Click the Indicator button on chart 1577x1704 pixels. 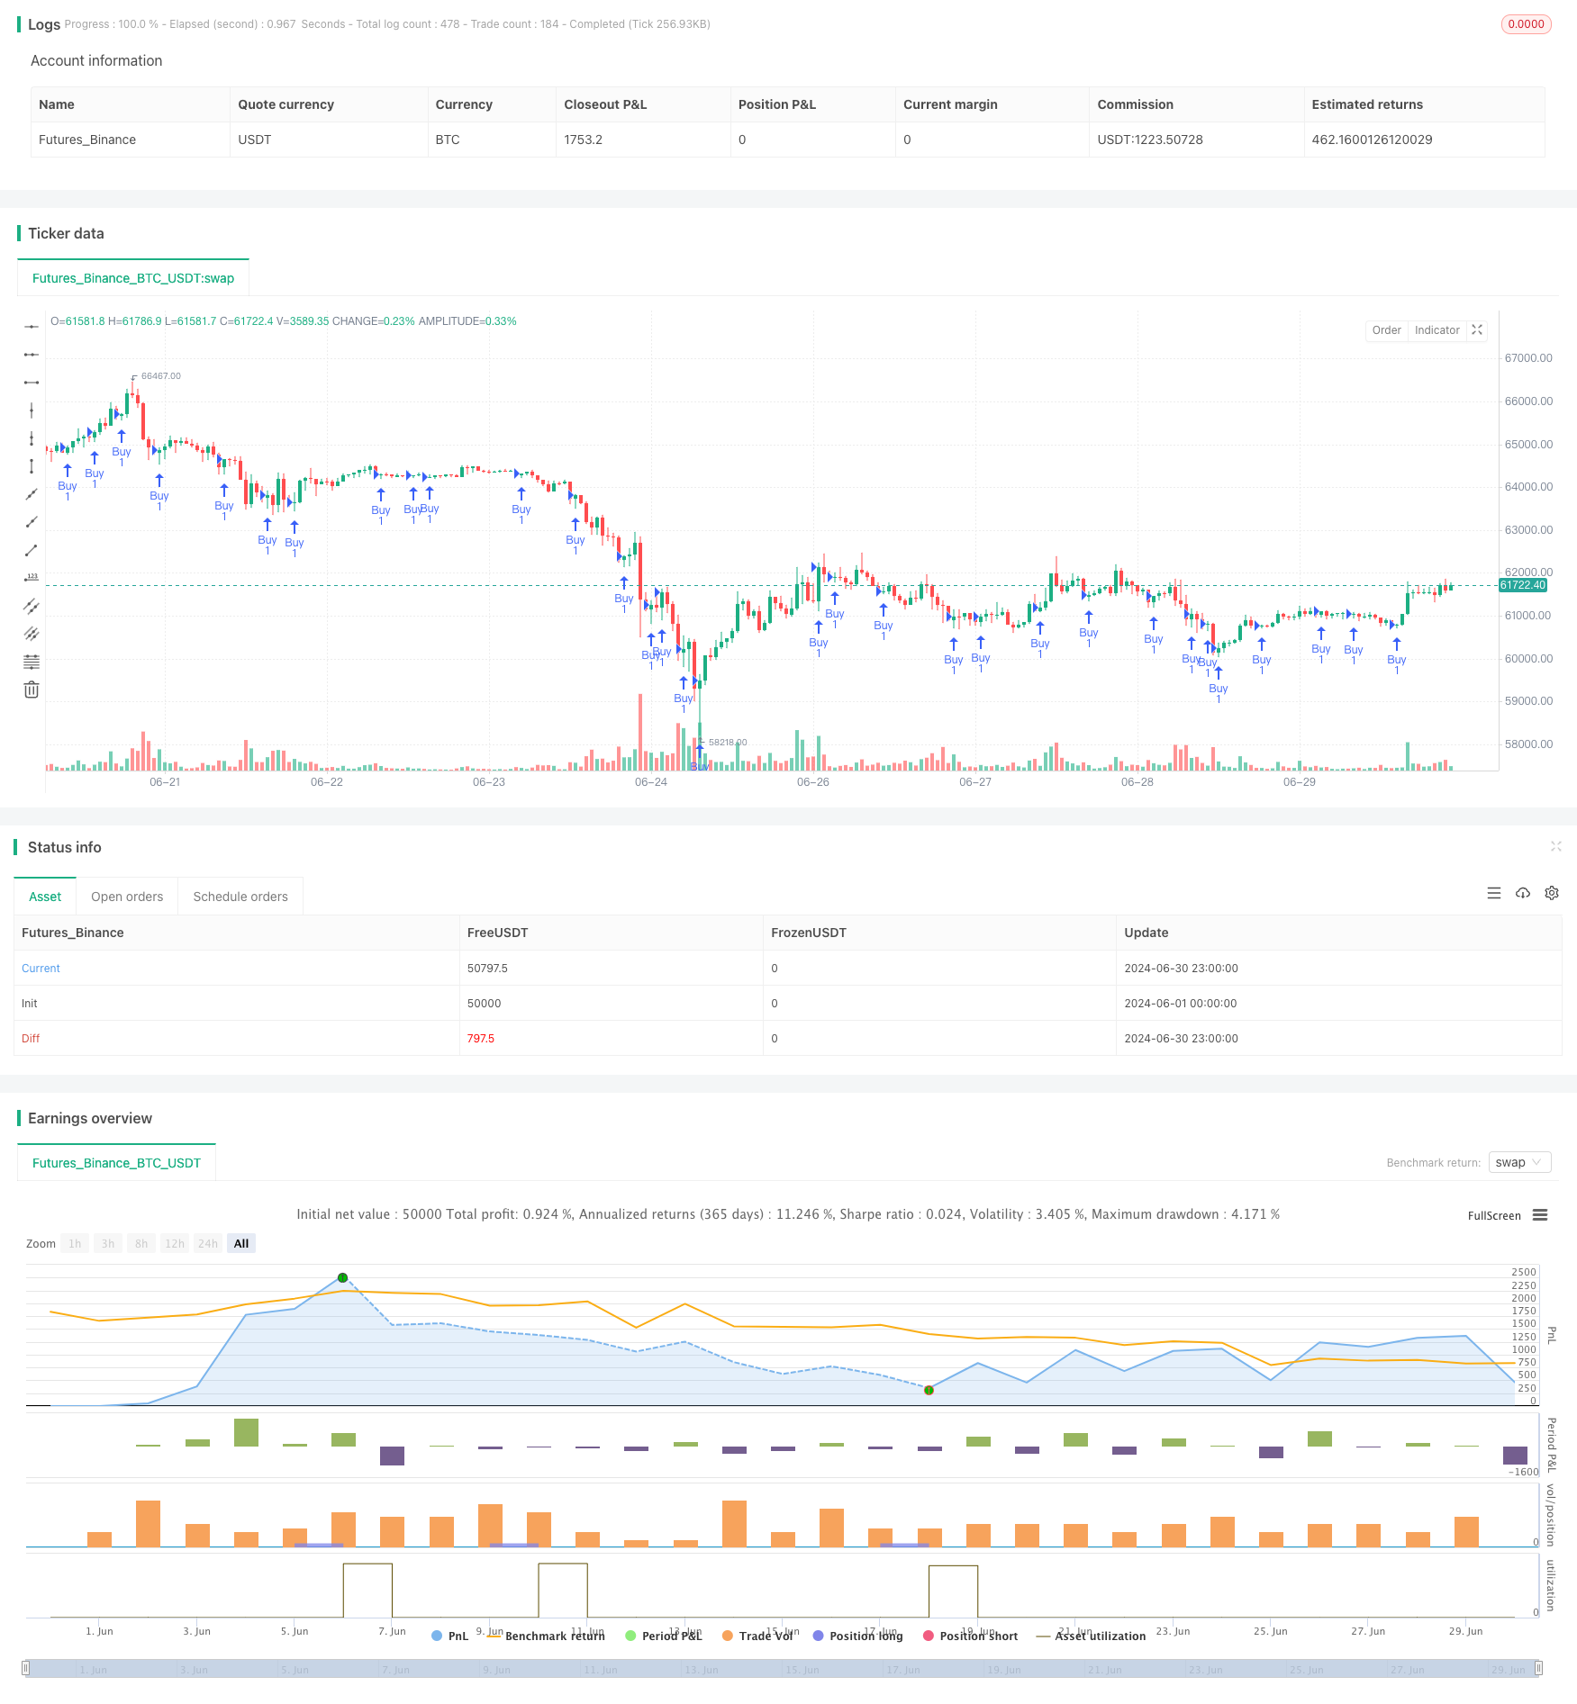1437,330
